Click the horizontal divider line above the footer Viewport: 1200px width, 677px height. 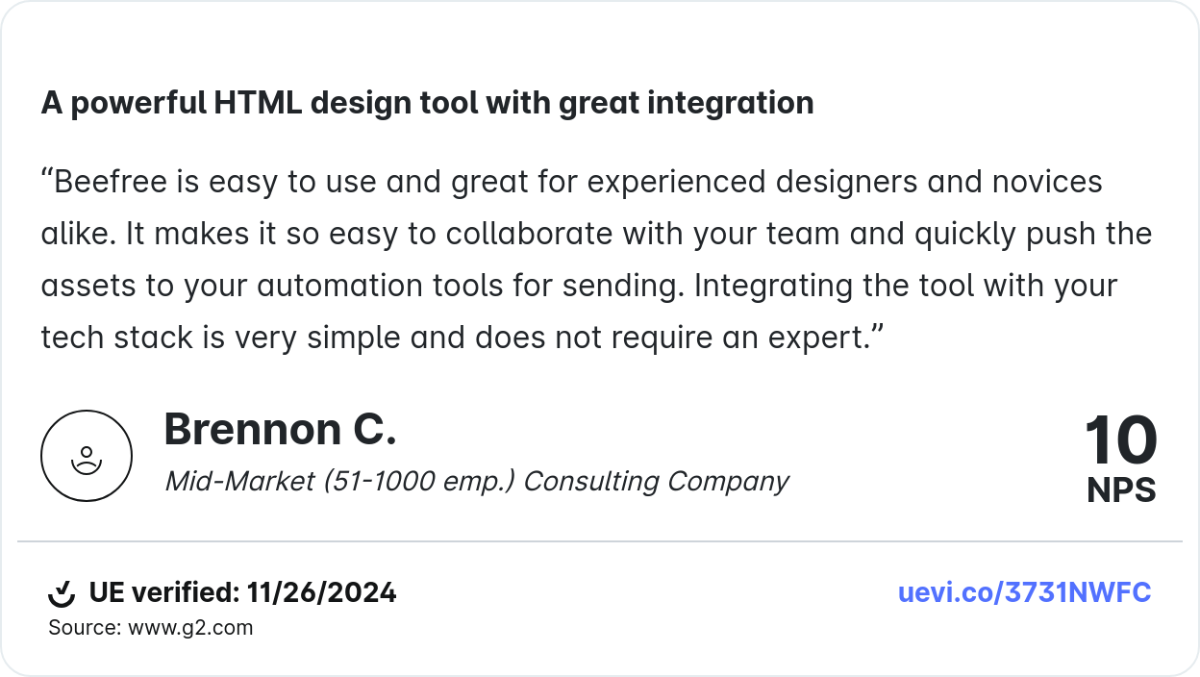(x=600, y=541)
